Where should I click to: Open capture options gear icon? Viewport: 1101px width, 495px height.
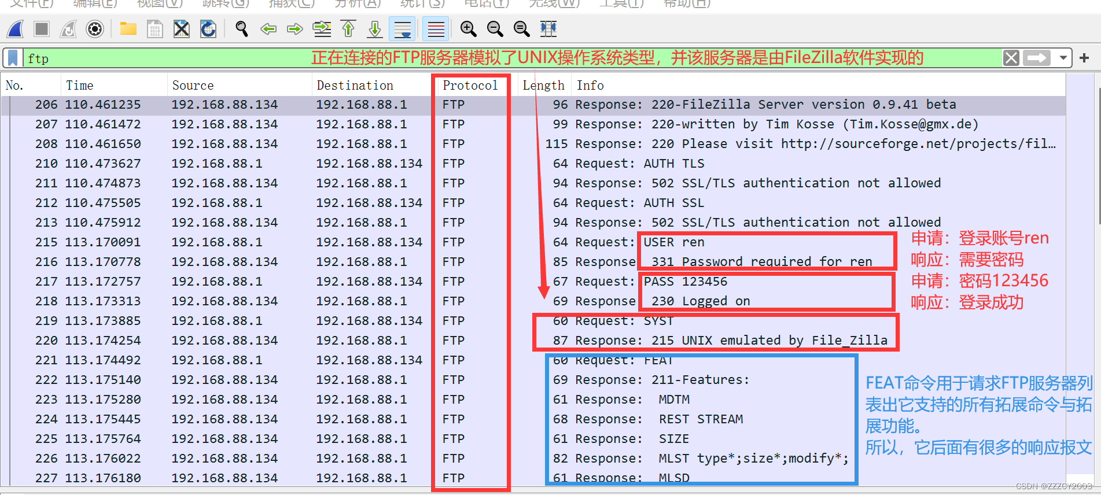tap(95, 29)
